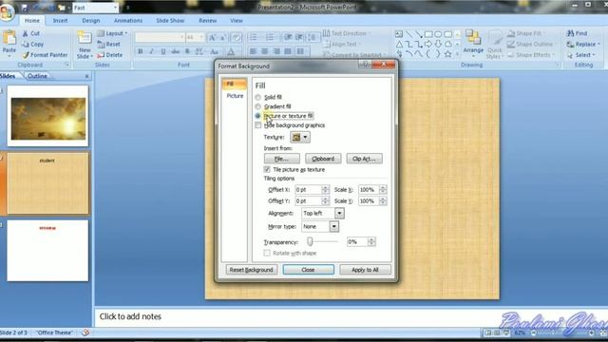The image size is (608, 342).
Task: Click Apply to All button
Action: tap(365, 270)
